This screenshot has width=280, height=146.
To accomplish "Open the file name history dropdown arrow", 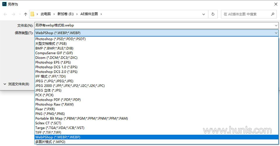I will click(x=276, y=26).
